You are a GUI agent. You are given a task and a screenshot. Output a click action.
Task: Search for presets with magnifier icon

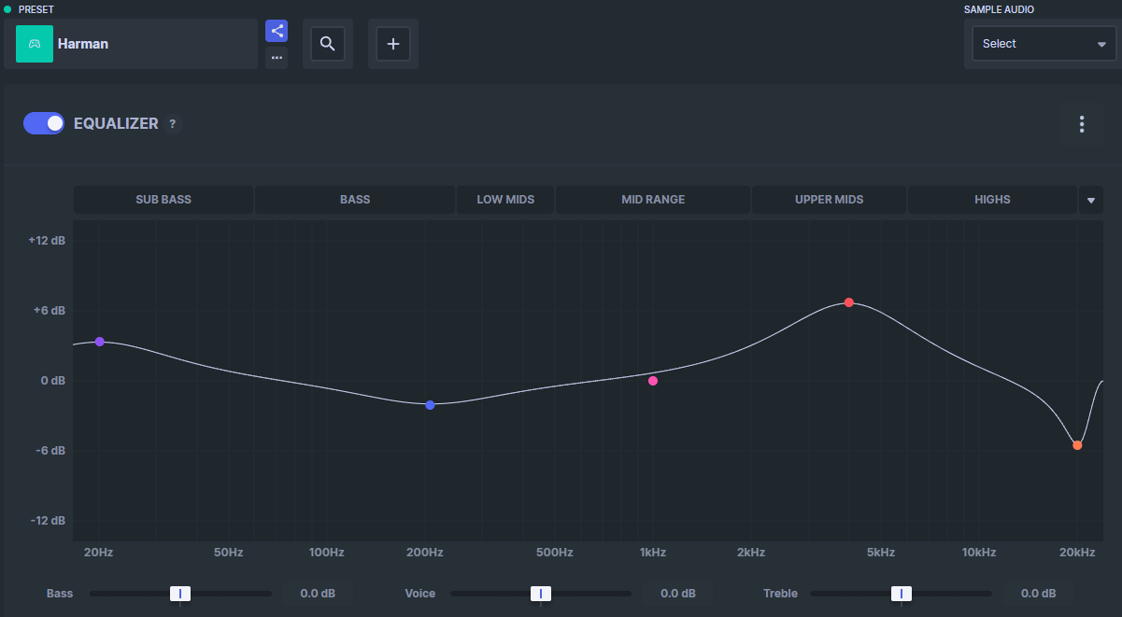point(328,44)
